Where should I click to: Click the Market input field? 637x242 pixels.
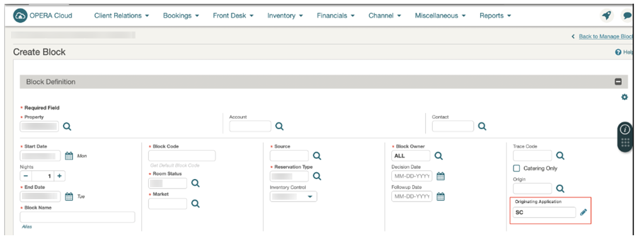click(x=168, y=204)
